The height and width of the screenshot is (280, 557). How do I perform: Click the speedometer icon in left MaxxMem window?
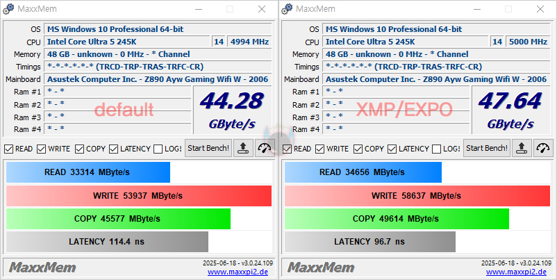265,148
